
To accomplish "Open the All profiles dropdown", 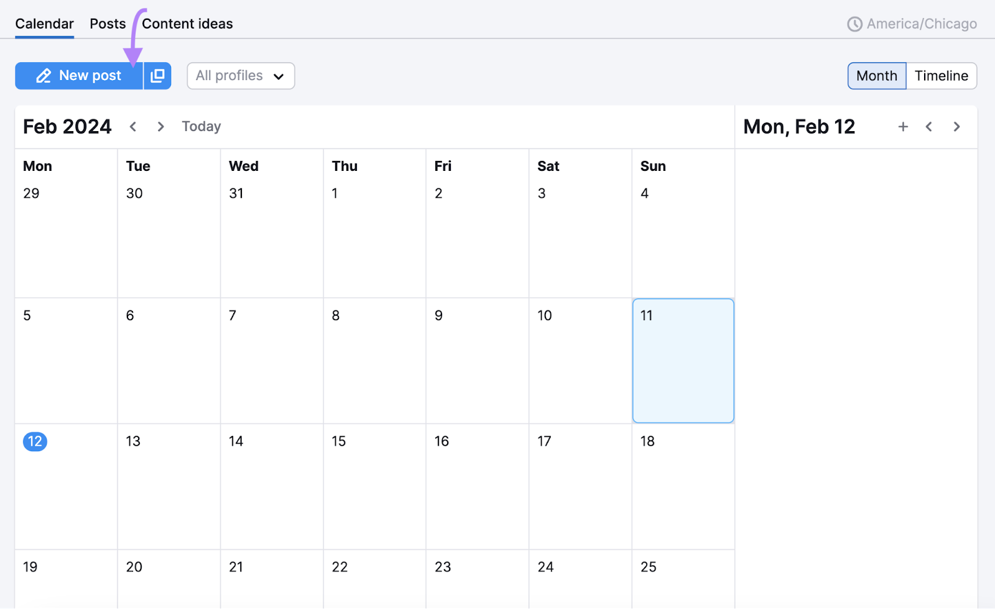I will pyautogui.click(x=241, y=75).
